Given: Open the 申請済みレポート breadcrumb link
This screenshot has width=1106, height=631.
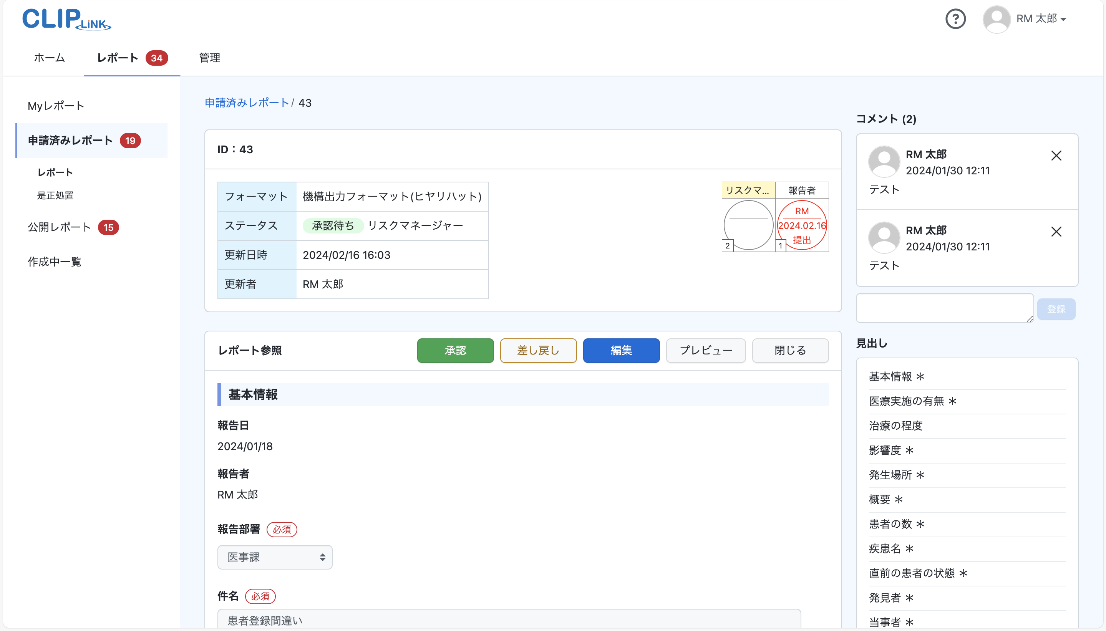Looking at the screenshot, I should tap(246, 103).
